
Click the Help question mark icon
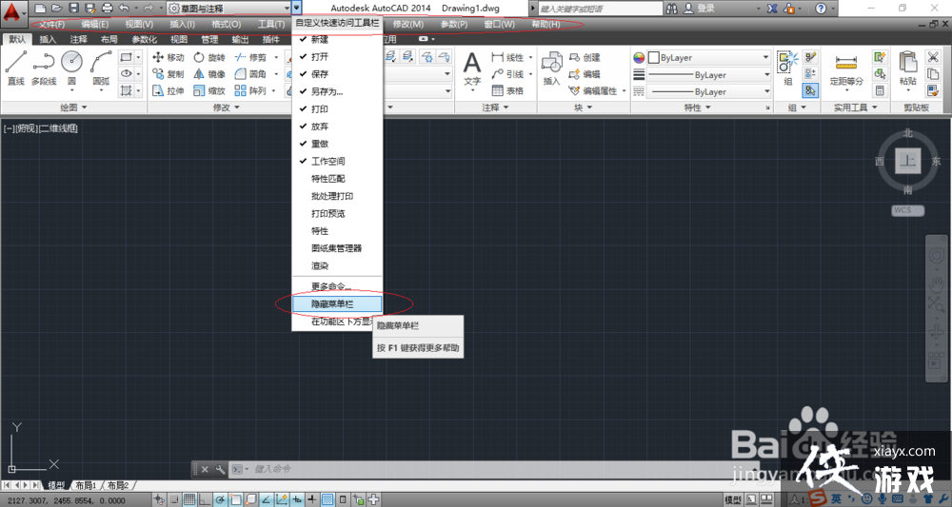pyautogui.click(x=821, y=9)
